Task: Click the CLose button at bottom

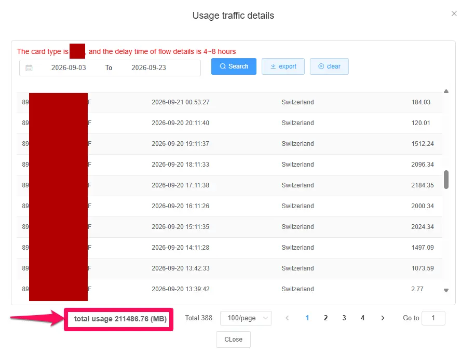Action: (234, 340)
